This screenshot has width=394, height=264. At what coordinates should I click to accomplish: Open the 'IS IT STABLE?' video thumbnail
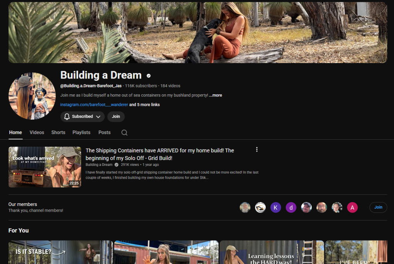[x=60, y=252]
